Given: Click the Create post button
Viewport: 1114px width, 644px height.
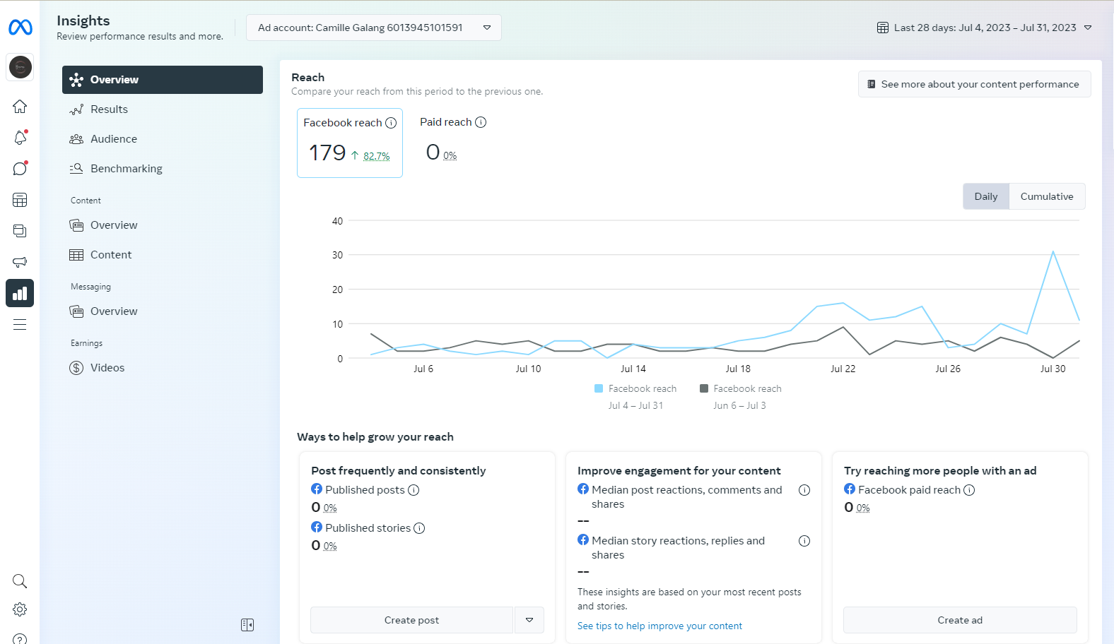Looking at the screenshot, I should tap(411, 620).
